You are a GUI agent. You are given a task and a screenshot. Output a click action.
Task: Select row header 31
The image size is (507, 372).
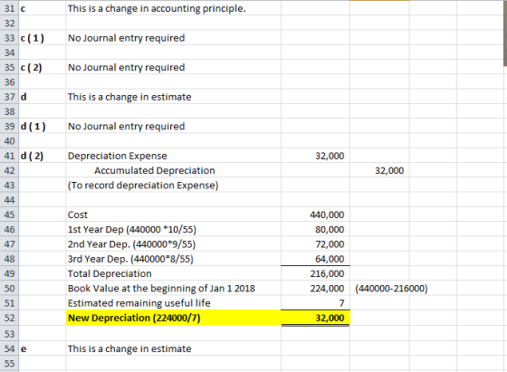(x=9, y=8)
